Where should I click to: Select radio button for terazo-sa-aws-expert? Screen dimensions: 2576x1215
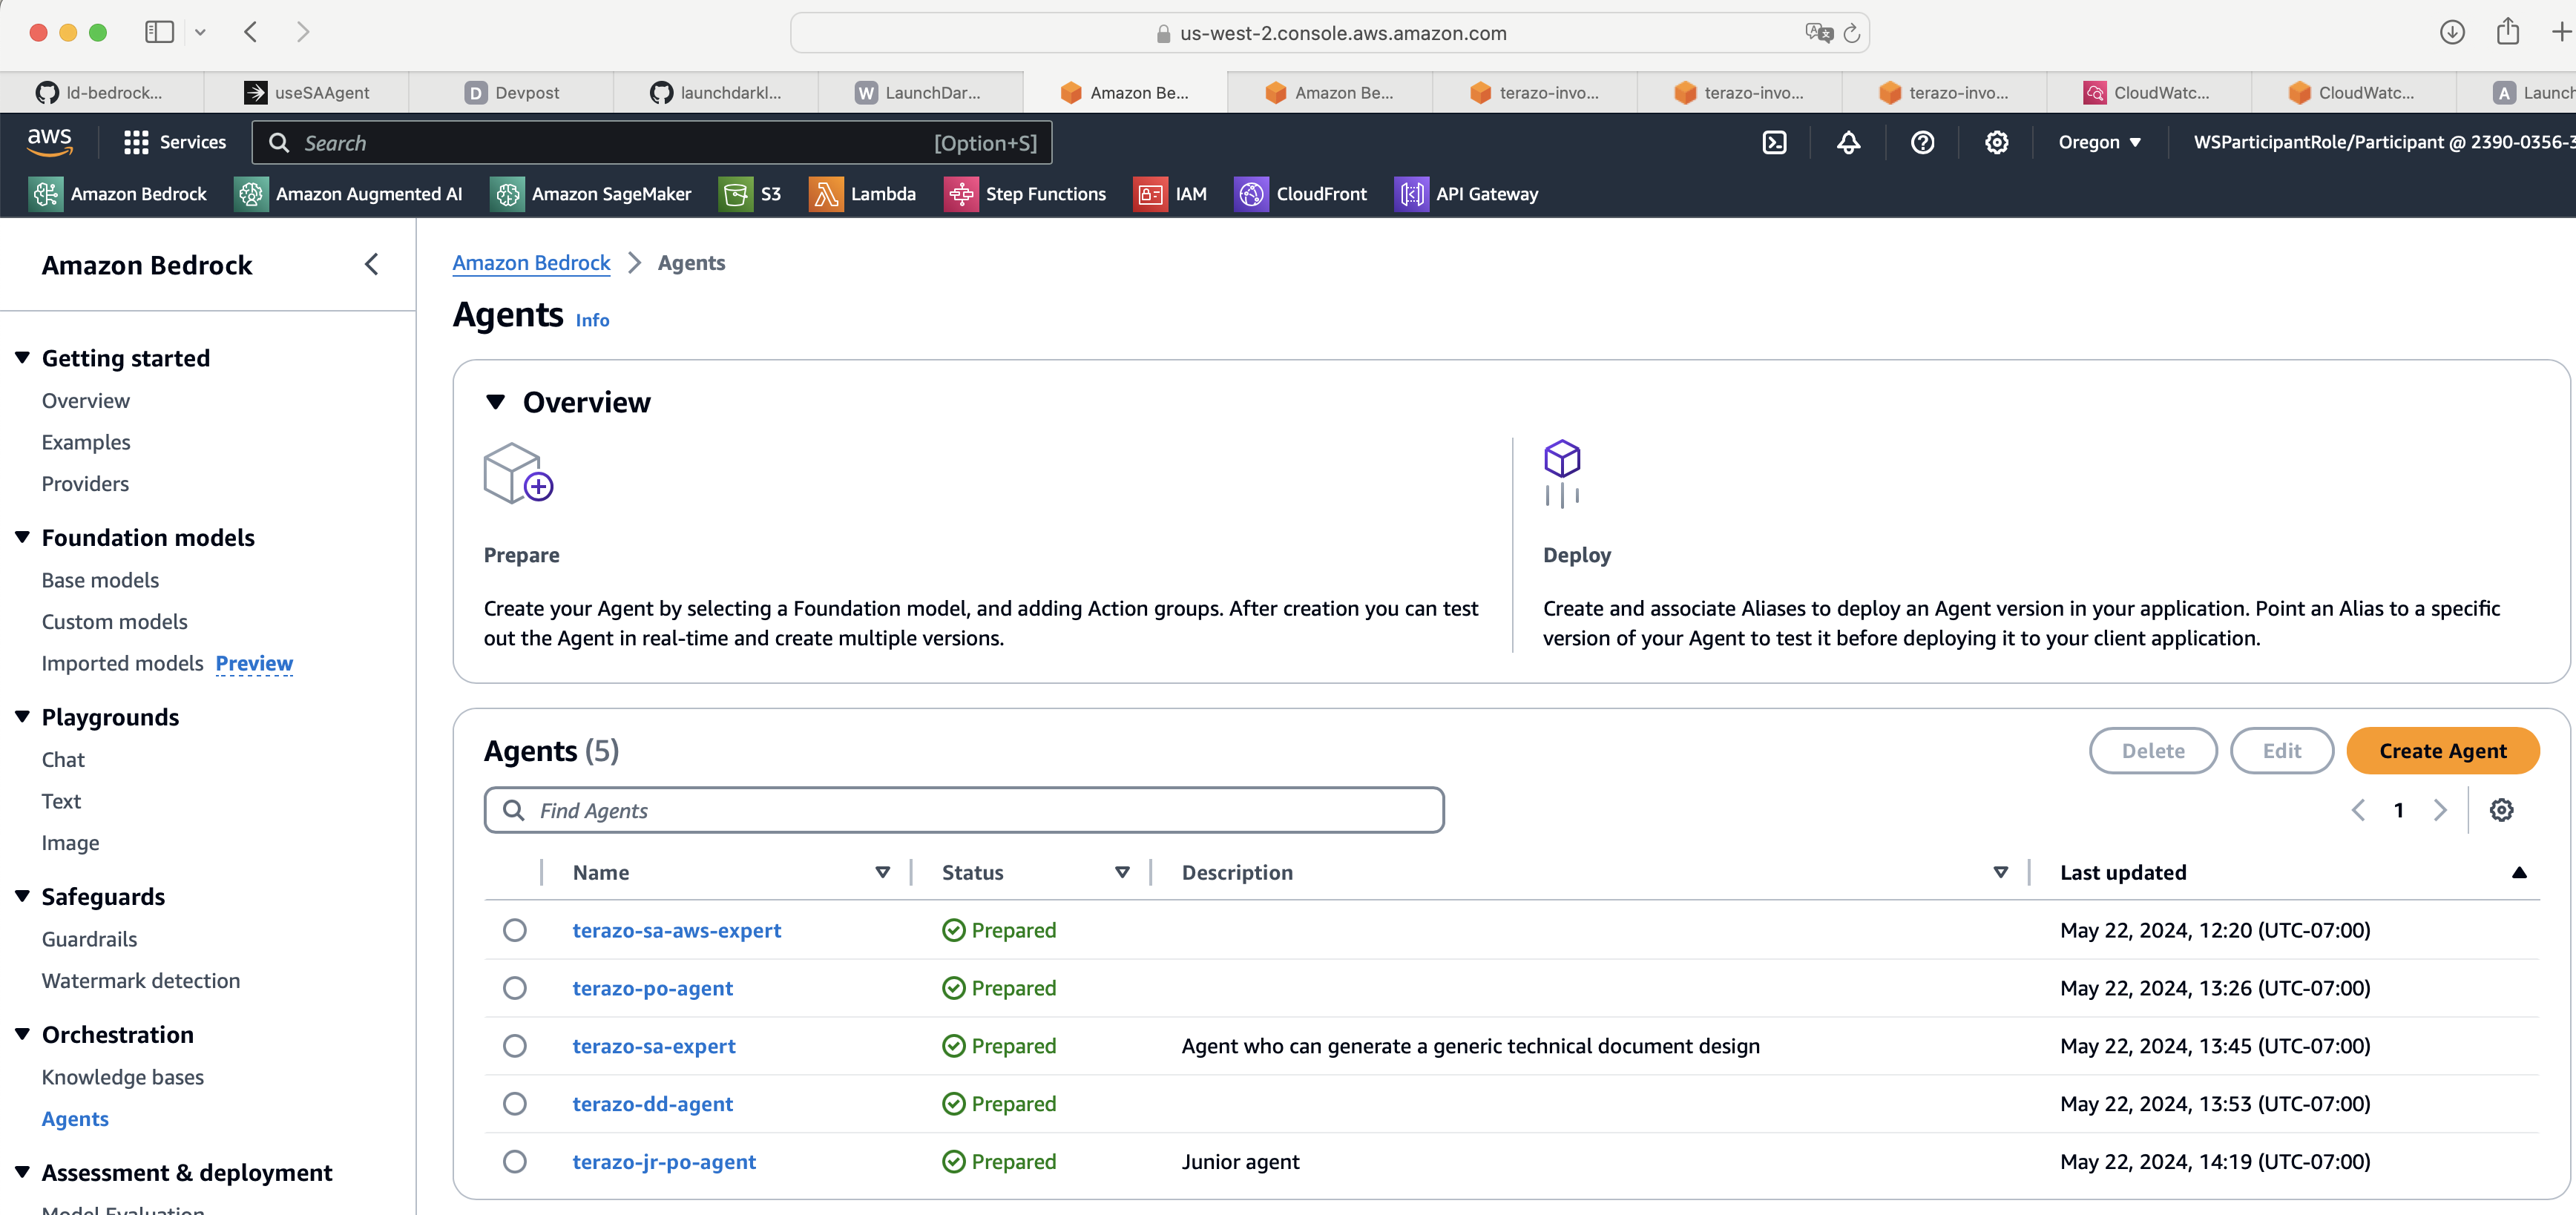514,930
